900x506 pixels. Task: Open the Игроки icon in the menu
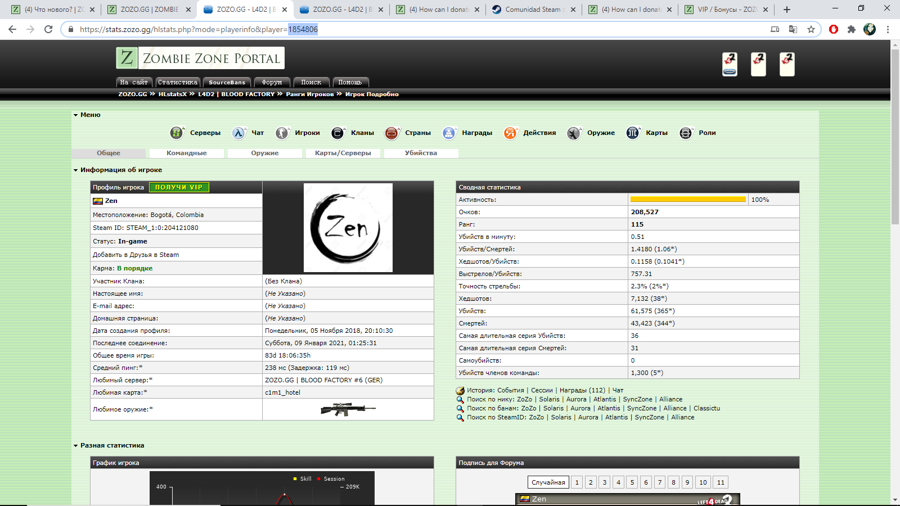pos(282,133)
